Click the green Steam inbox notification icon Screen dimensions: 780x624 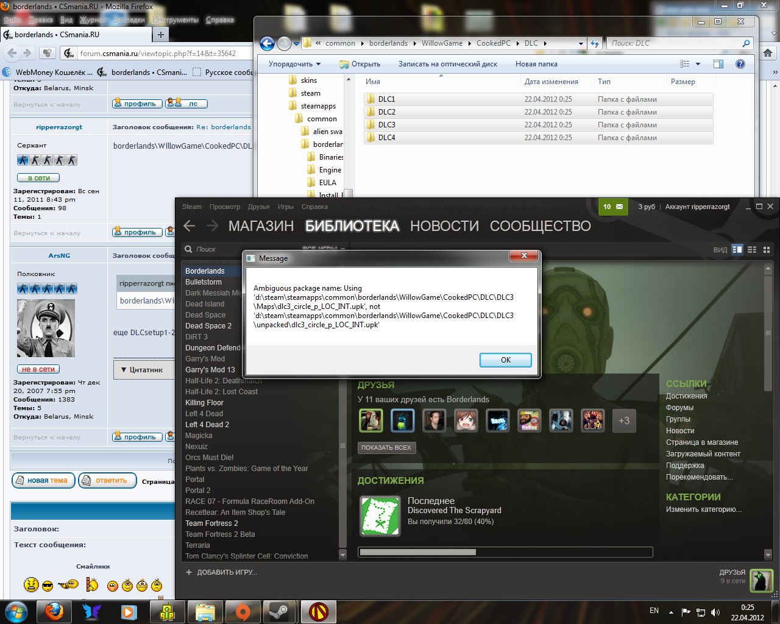[613, 207]
